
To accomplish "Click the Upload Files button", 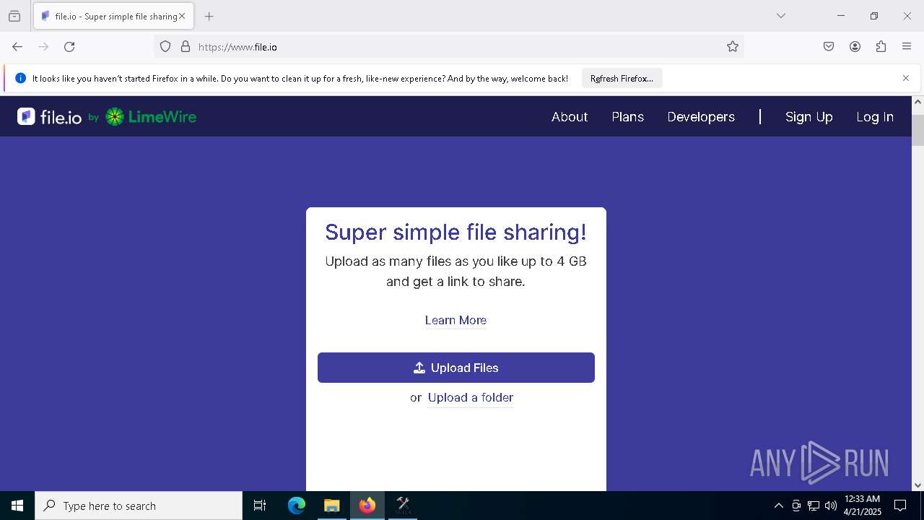I will (x=456, y=368).
